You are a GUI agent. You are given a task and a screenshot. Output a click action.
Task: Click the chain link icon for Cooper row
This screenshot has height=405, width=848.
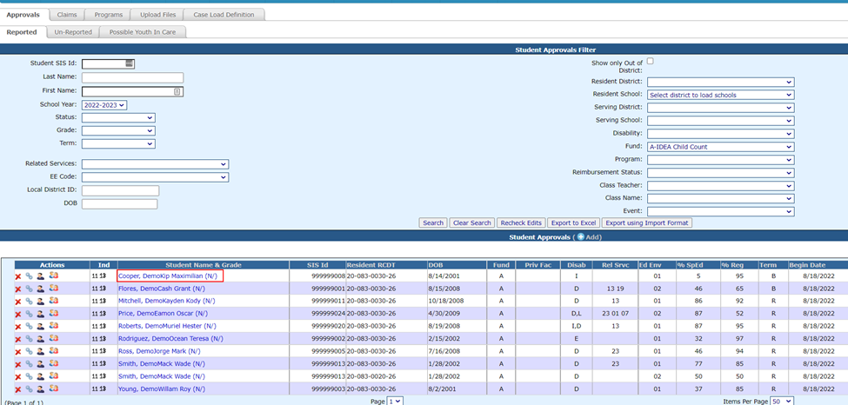[x=30, y=276]
